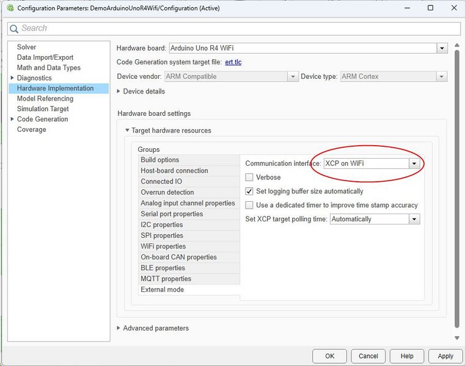Open the XCP target polling time dropdown

click(414, 220)
